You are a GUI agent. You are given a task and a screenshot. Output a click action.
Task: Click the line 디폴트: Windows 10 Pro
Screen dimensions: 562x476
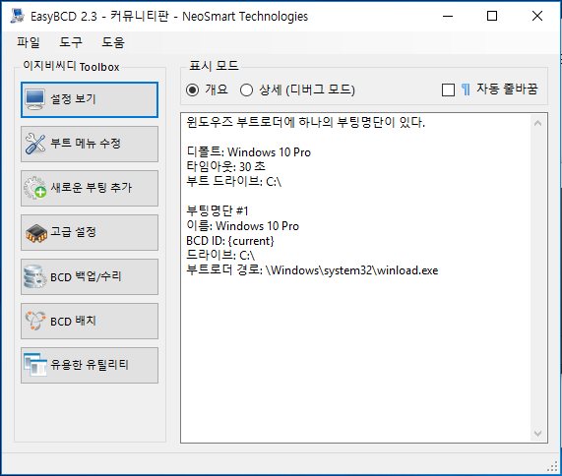point(248,152)
